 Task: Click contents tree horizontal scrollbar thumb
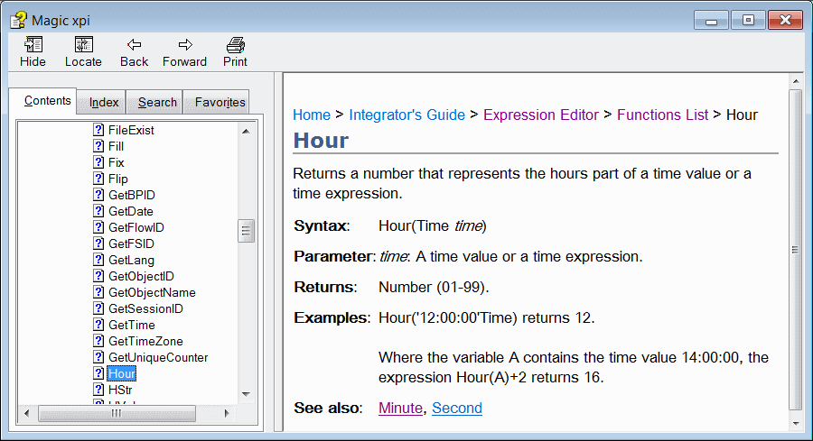point(117,413)
